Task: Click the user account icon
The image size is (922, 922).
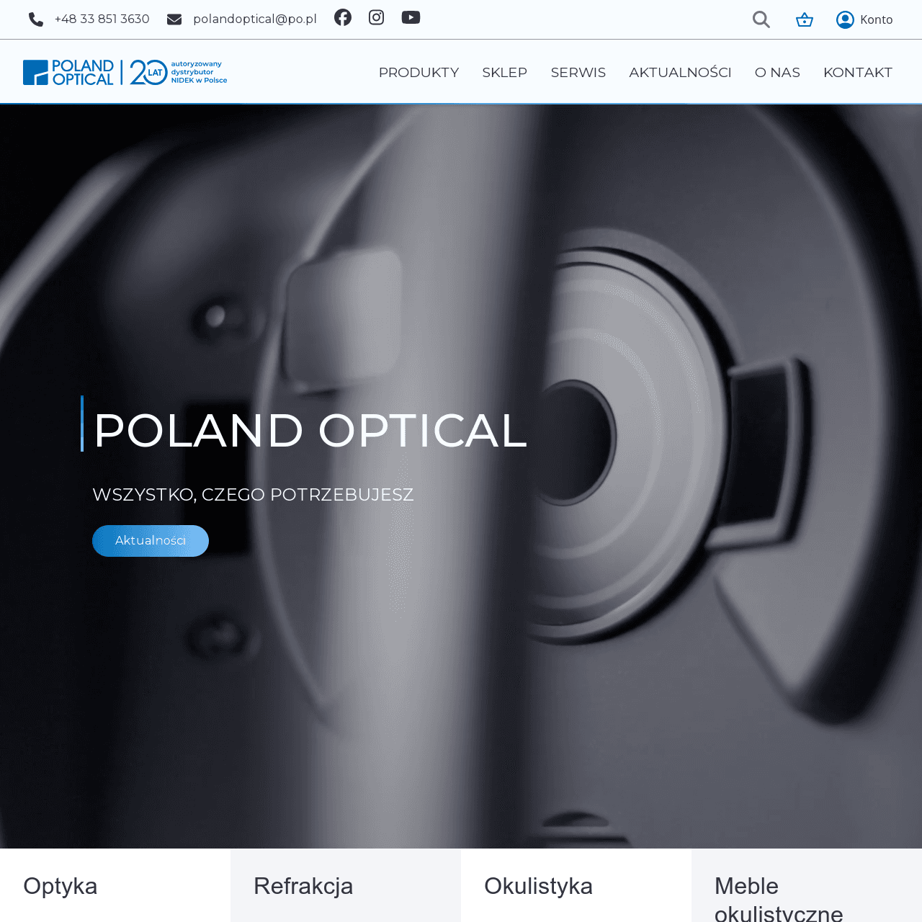Action: pos(844,19)
